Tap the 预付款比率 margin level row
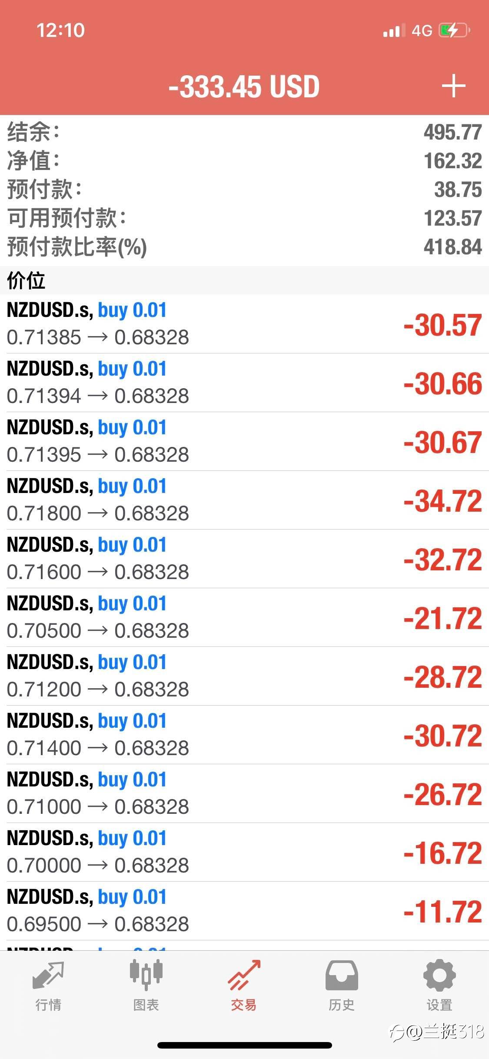489x1059 pixels. [x=244, y=246]
